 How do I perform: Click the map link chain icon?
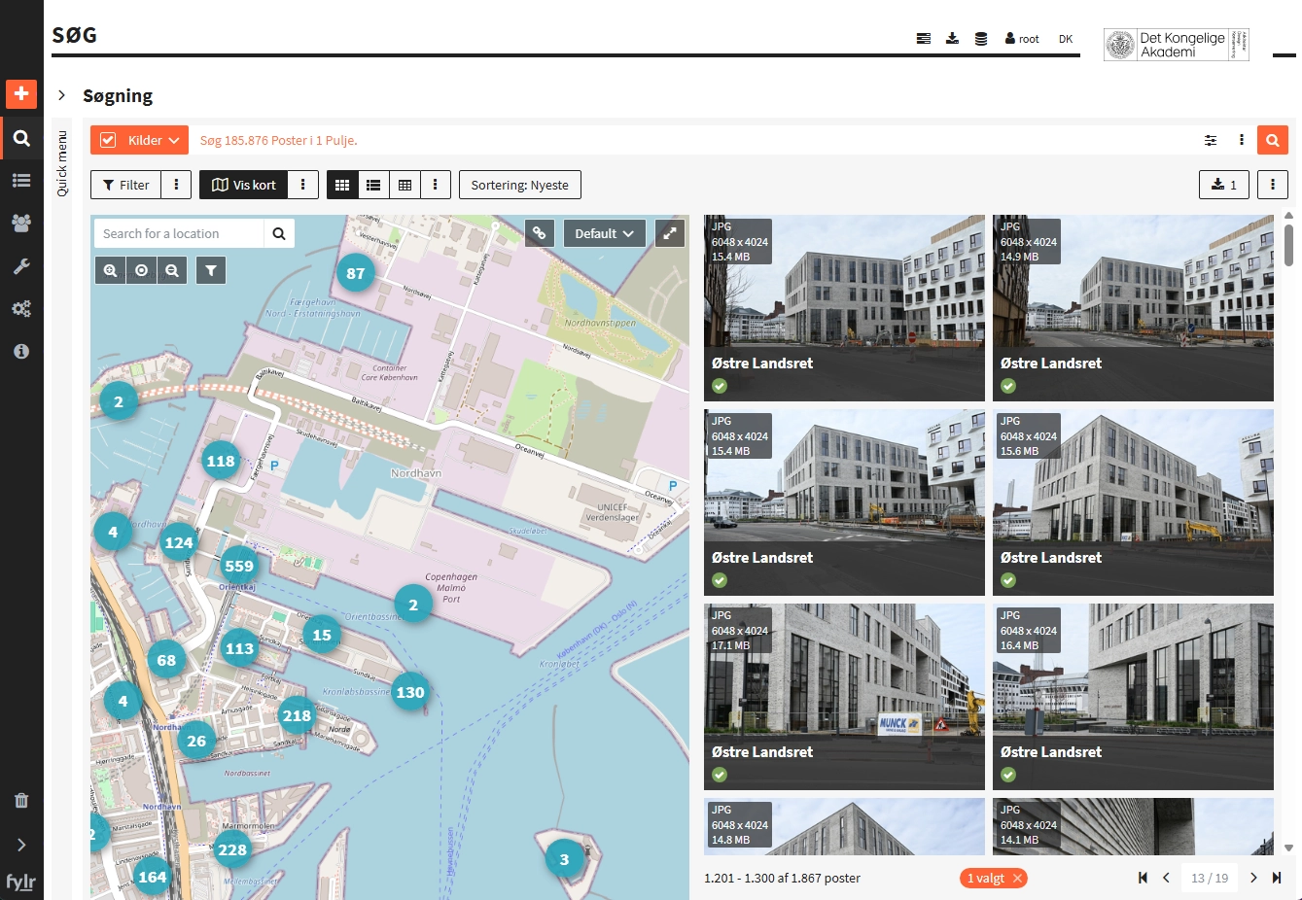[x=540, y=233]
